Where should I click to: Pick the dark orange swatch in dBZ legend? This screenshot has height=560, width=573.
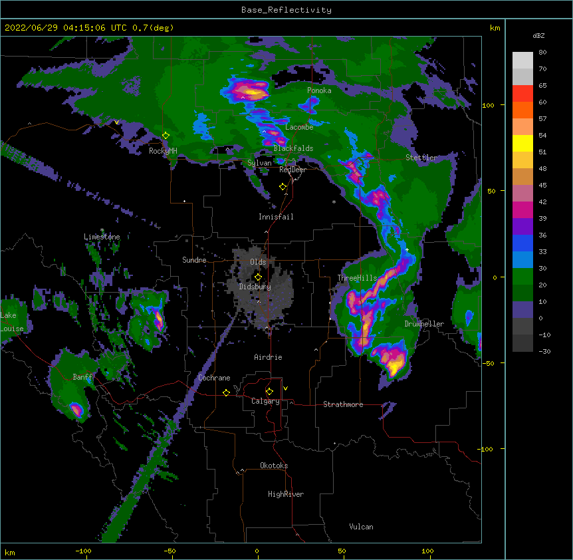tap(522, 110)
